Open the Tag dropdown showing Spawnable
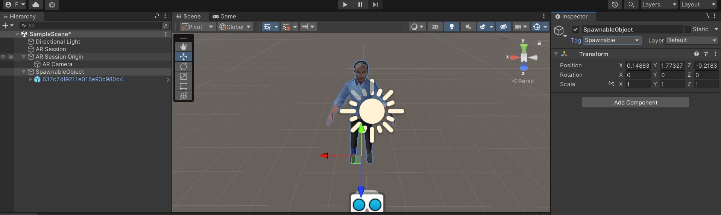Screen dimensions: 721x215 pos(612,40)
